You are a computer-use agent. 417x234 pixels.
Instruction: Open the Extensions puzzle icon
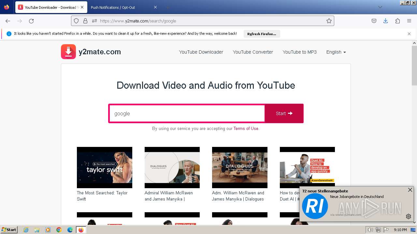[x=397, y=21]
